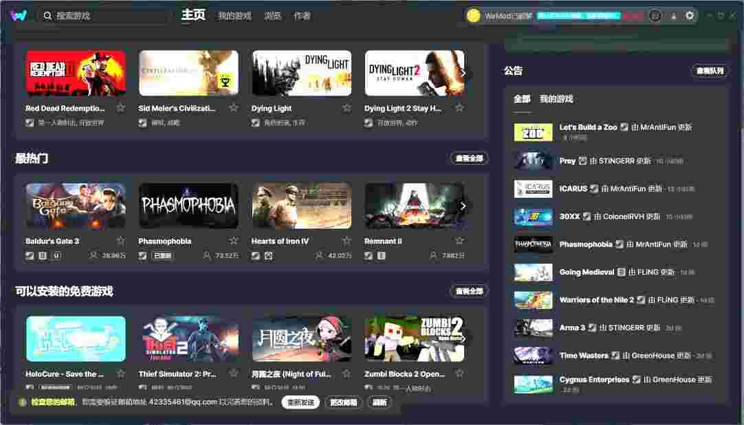Open the yellow user avatar next to WeMod已更新
The image size is (744, 425).
pyautogui.click(x=473, y=16)
